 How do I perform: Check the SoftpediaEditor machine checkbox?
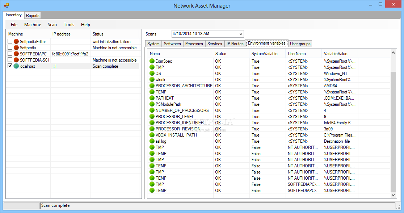click(10, 41)
